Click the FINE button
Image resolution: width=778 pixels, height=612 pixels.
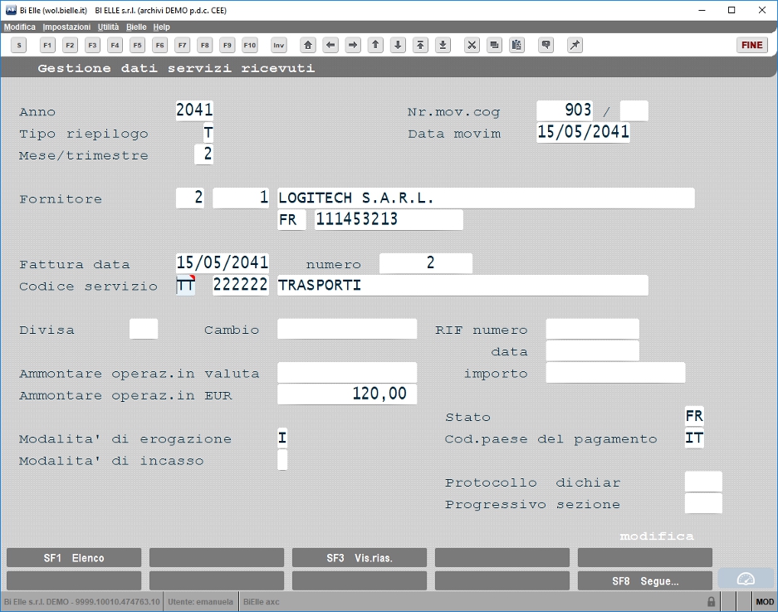click(x=752, y=45)
